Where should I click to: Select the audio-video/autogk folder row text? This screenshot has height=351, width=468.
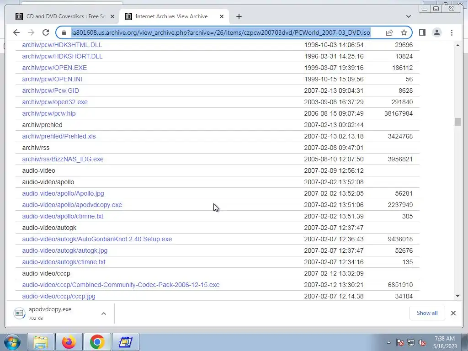[49, 228]
